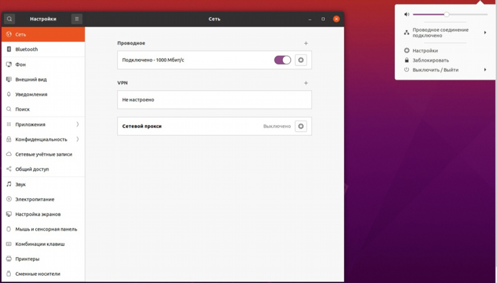Click the Настройки title in sidebar header
The image size is (497, 283).
[x=43, y=19]
